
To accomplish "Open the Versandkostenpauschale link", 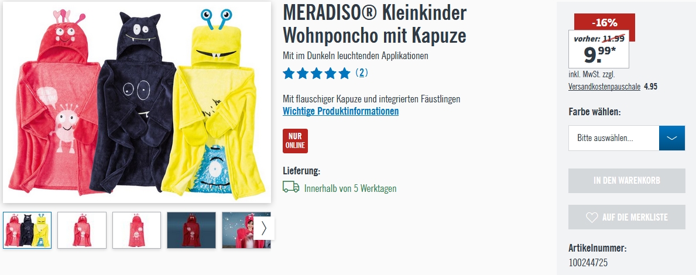I will [x=604, y=87].
